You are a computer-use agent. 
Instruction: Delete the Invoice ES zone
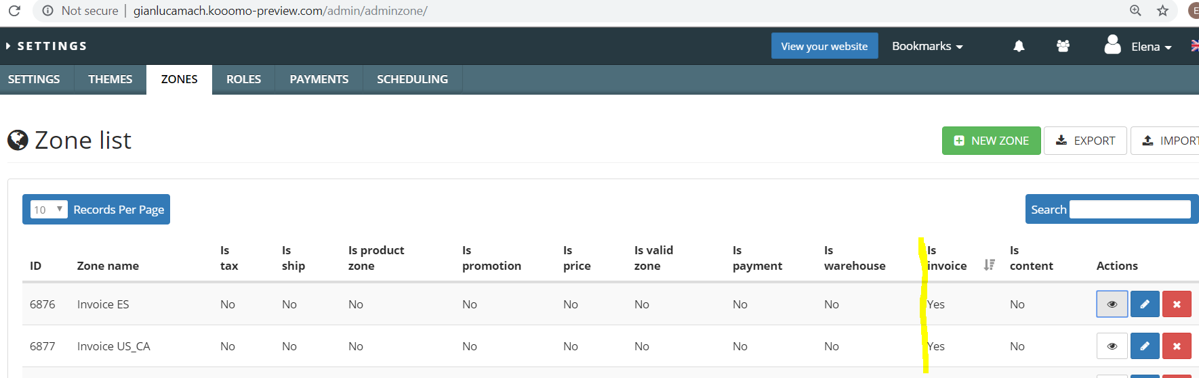point(1177,304)
